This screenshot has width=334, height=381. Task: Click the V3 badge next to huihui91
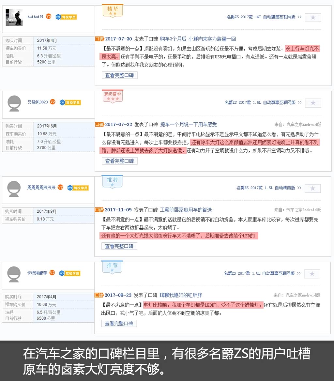point(48,16)
